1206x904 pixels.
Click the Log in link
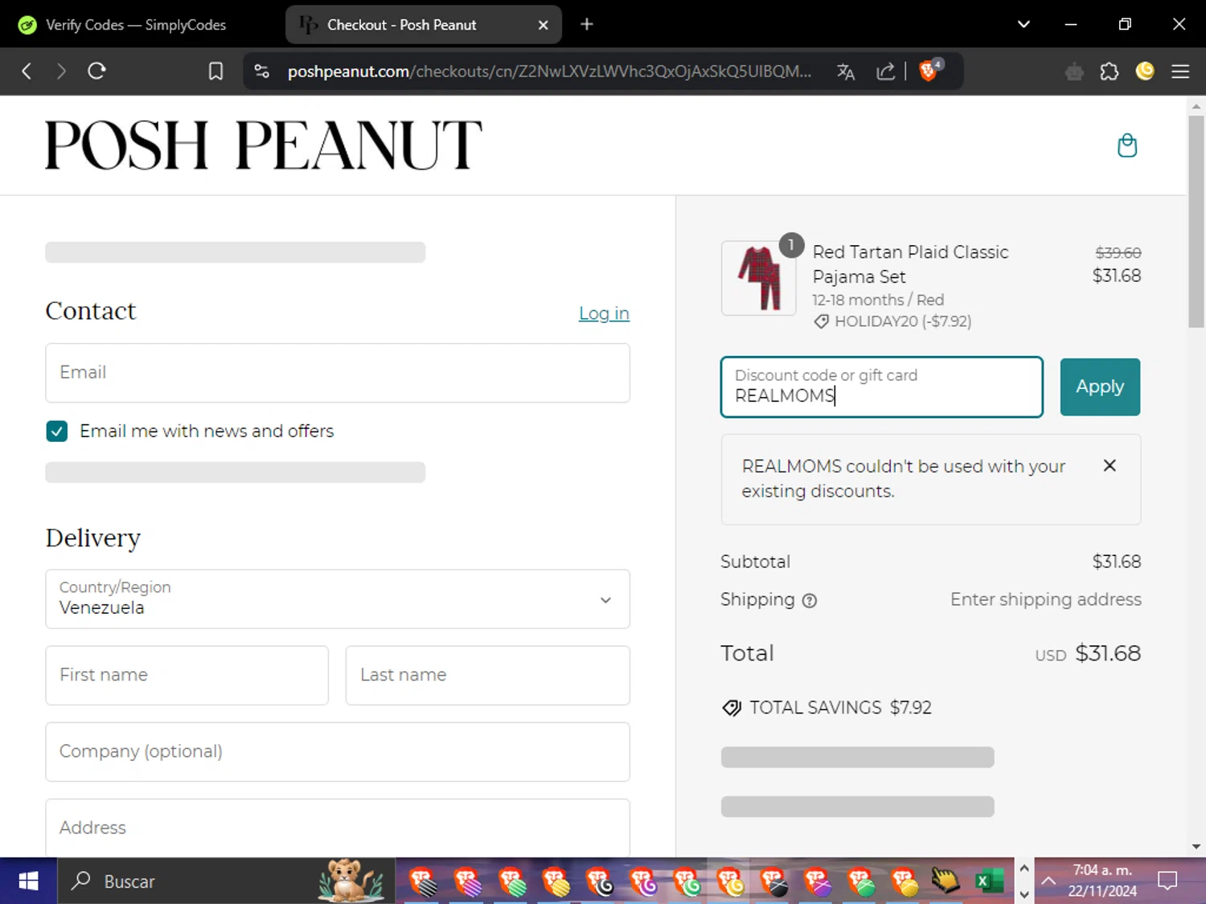[x=604, y=313]
